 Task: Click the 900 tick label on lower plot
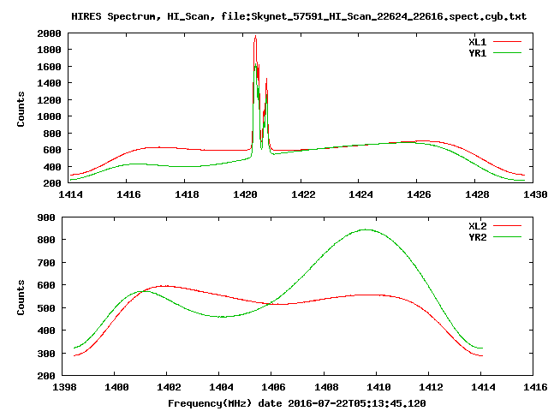coord(46,217)
